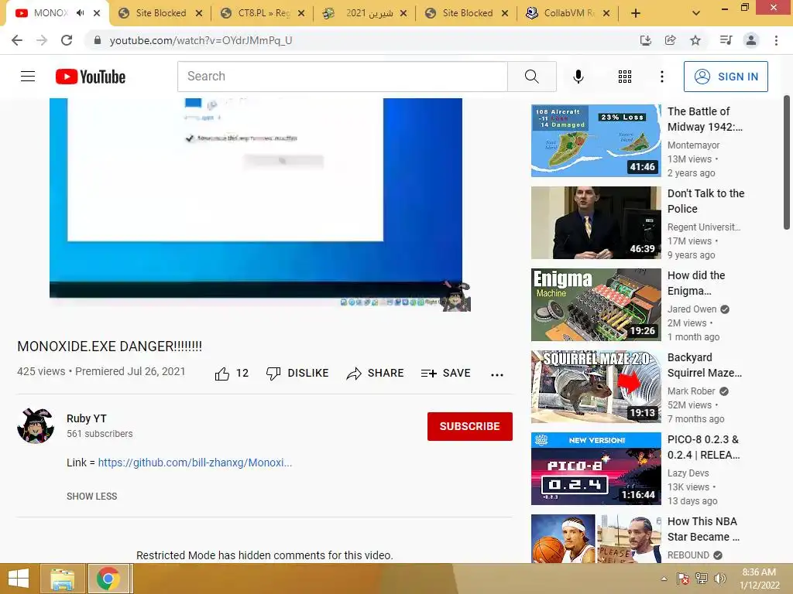Open the Police lecture thumbnail

click(x=596, y=223)
